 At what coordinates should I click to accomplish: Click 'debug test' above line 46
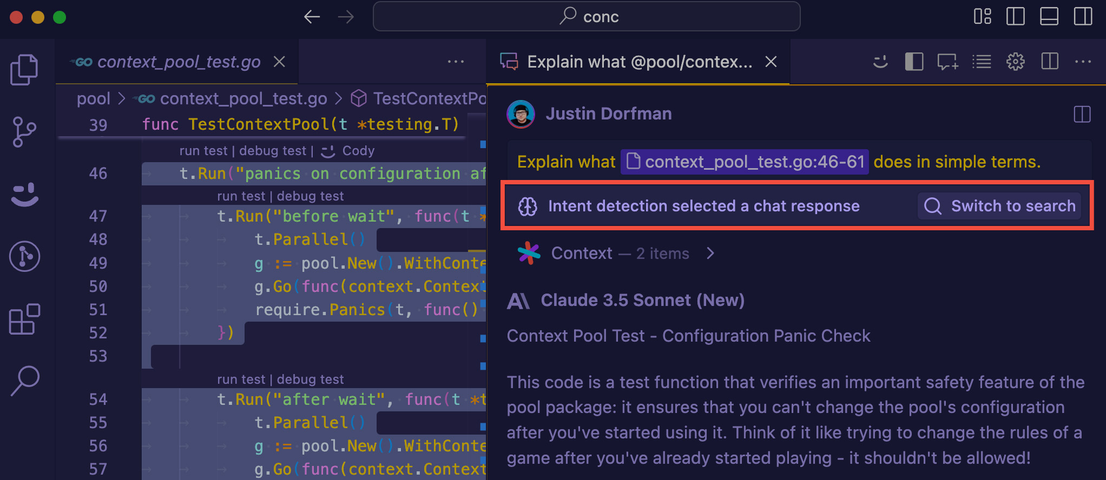(x=273, y=151)
